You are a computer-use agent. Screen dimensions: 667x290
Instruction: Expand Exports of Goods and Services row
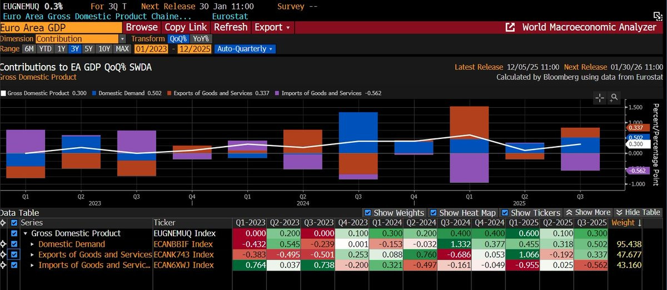(32, 254)
